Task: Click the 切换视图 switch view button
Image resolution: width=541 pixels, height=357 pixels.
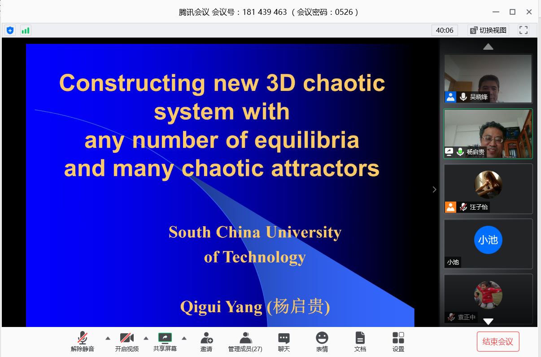Action: (488, 30)
